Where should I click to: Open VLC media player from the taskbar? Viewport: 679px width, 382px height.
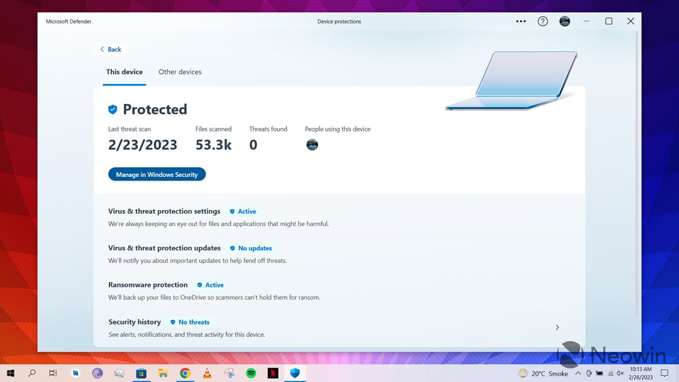point(207,373)
